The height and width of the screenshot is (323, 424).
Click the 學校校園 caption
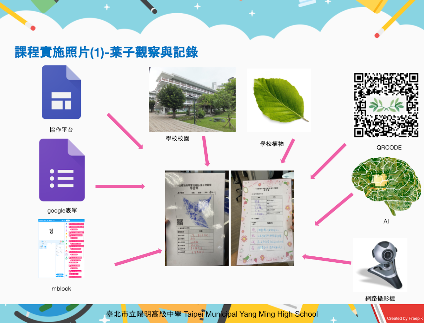tap(178, 139)
